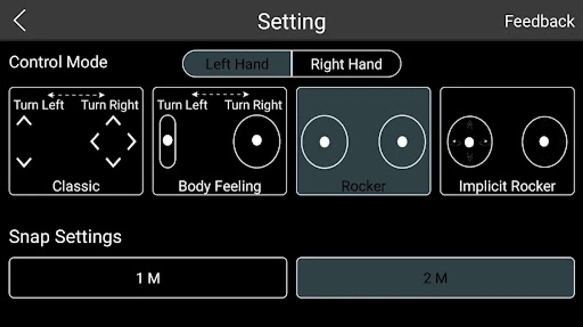This screenshot has height=327, width=583.
Task: Choose the Body Feeling control mode
Action: (220, 141)
